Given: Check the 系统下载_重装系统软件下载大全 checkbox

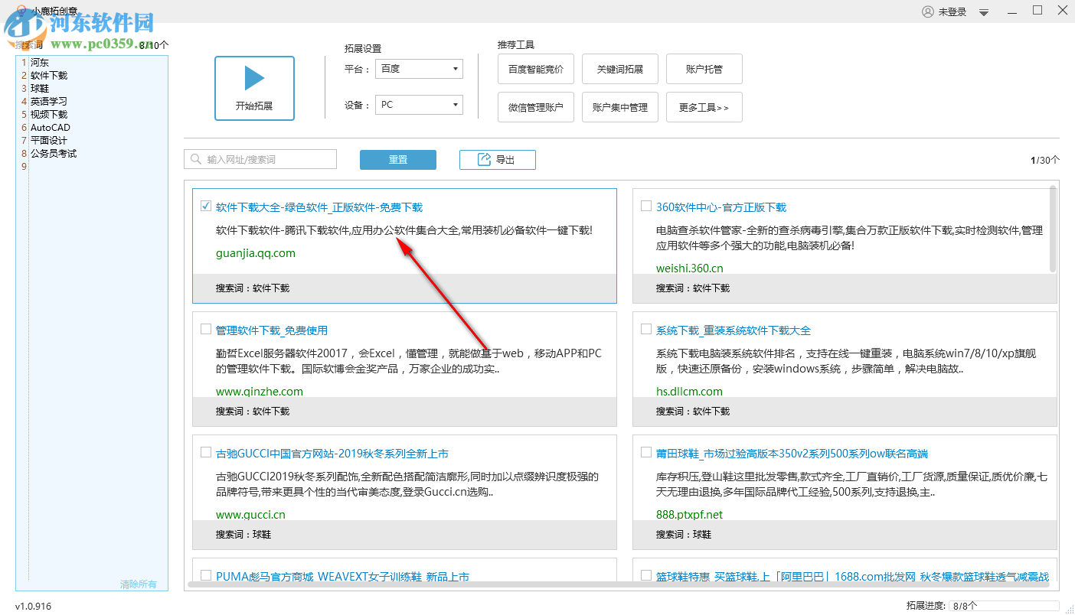Looking at the screenshot, I should pyautogui.click(x=645, y=329).
